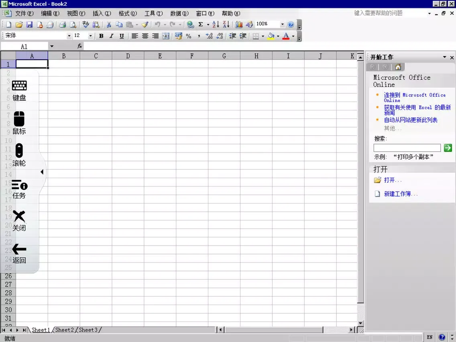Open the borders dropdown arrow

pyautogui.click(x=263, y=36)
